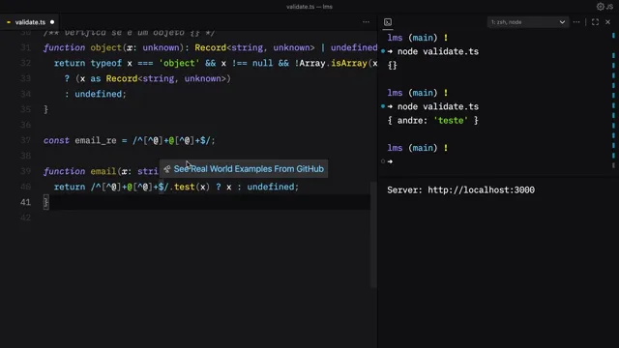Click second node validate.ts command marker
The width and height of the screenshot is (619, 348).
click(x=383, y=106)
